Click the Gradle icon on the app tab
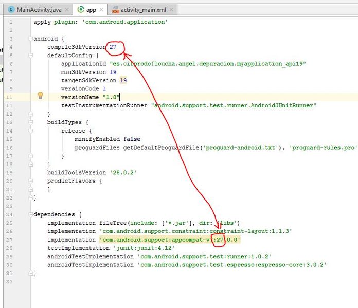358x308 pixels. tap(81, 9)
